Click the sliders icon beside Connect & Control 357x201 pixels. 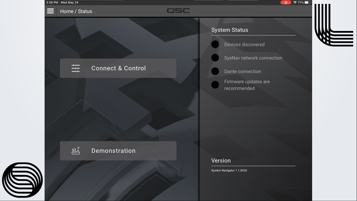[76, 68]
